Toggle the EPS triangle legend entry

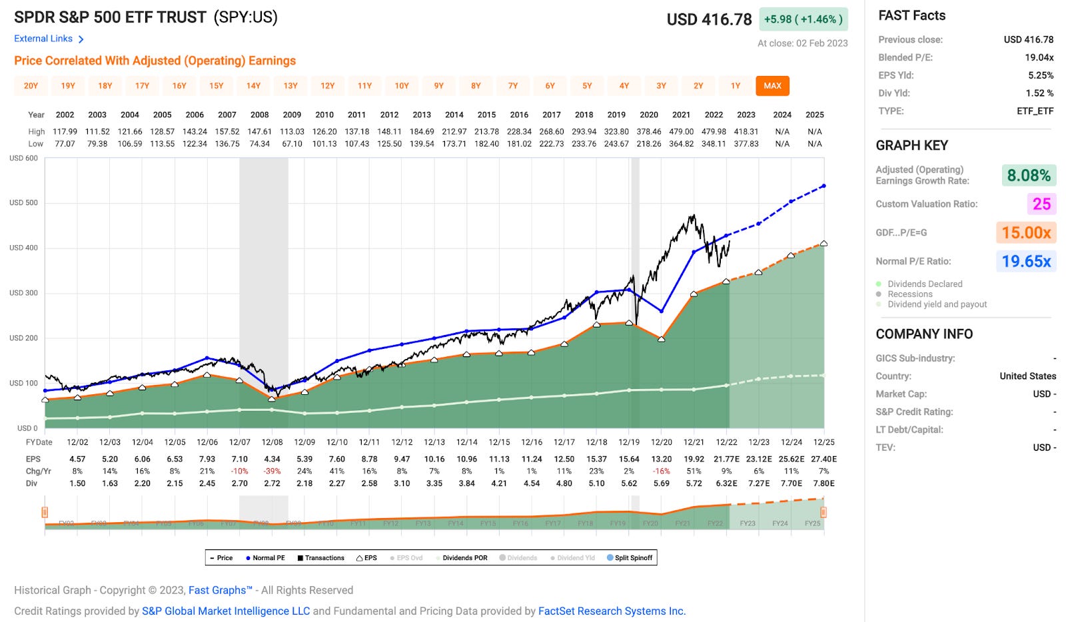pos(367,558)
